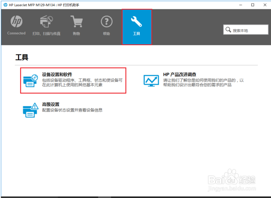Maximize the HP 打印机助手 window
The image size is (271, 198).
253,5
